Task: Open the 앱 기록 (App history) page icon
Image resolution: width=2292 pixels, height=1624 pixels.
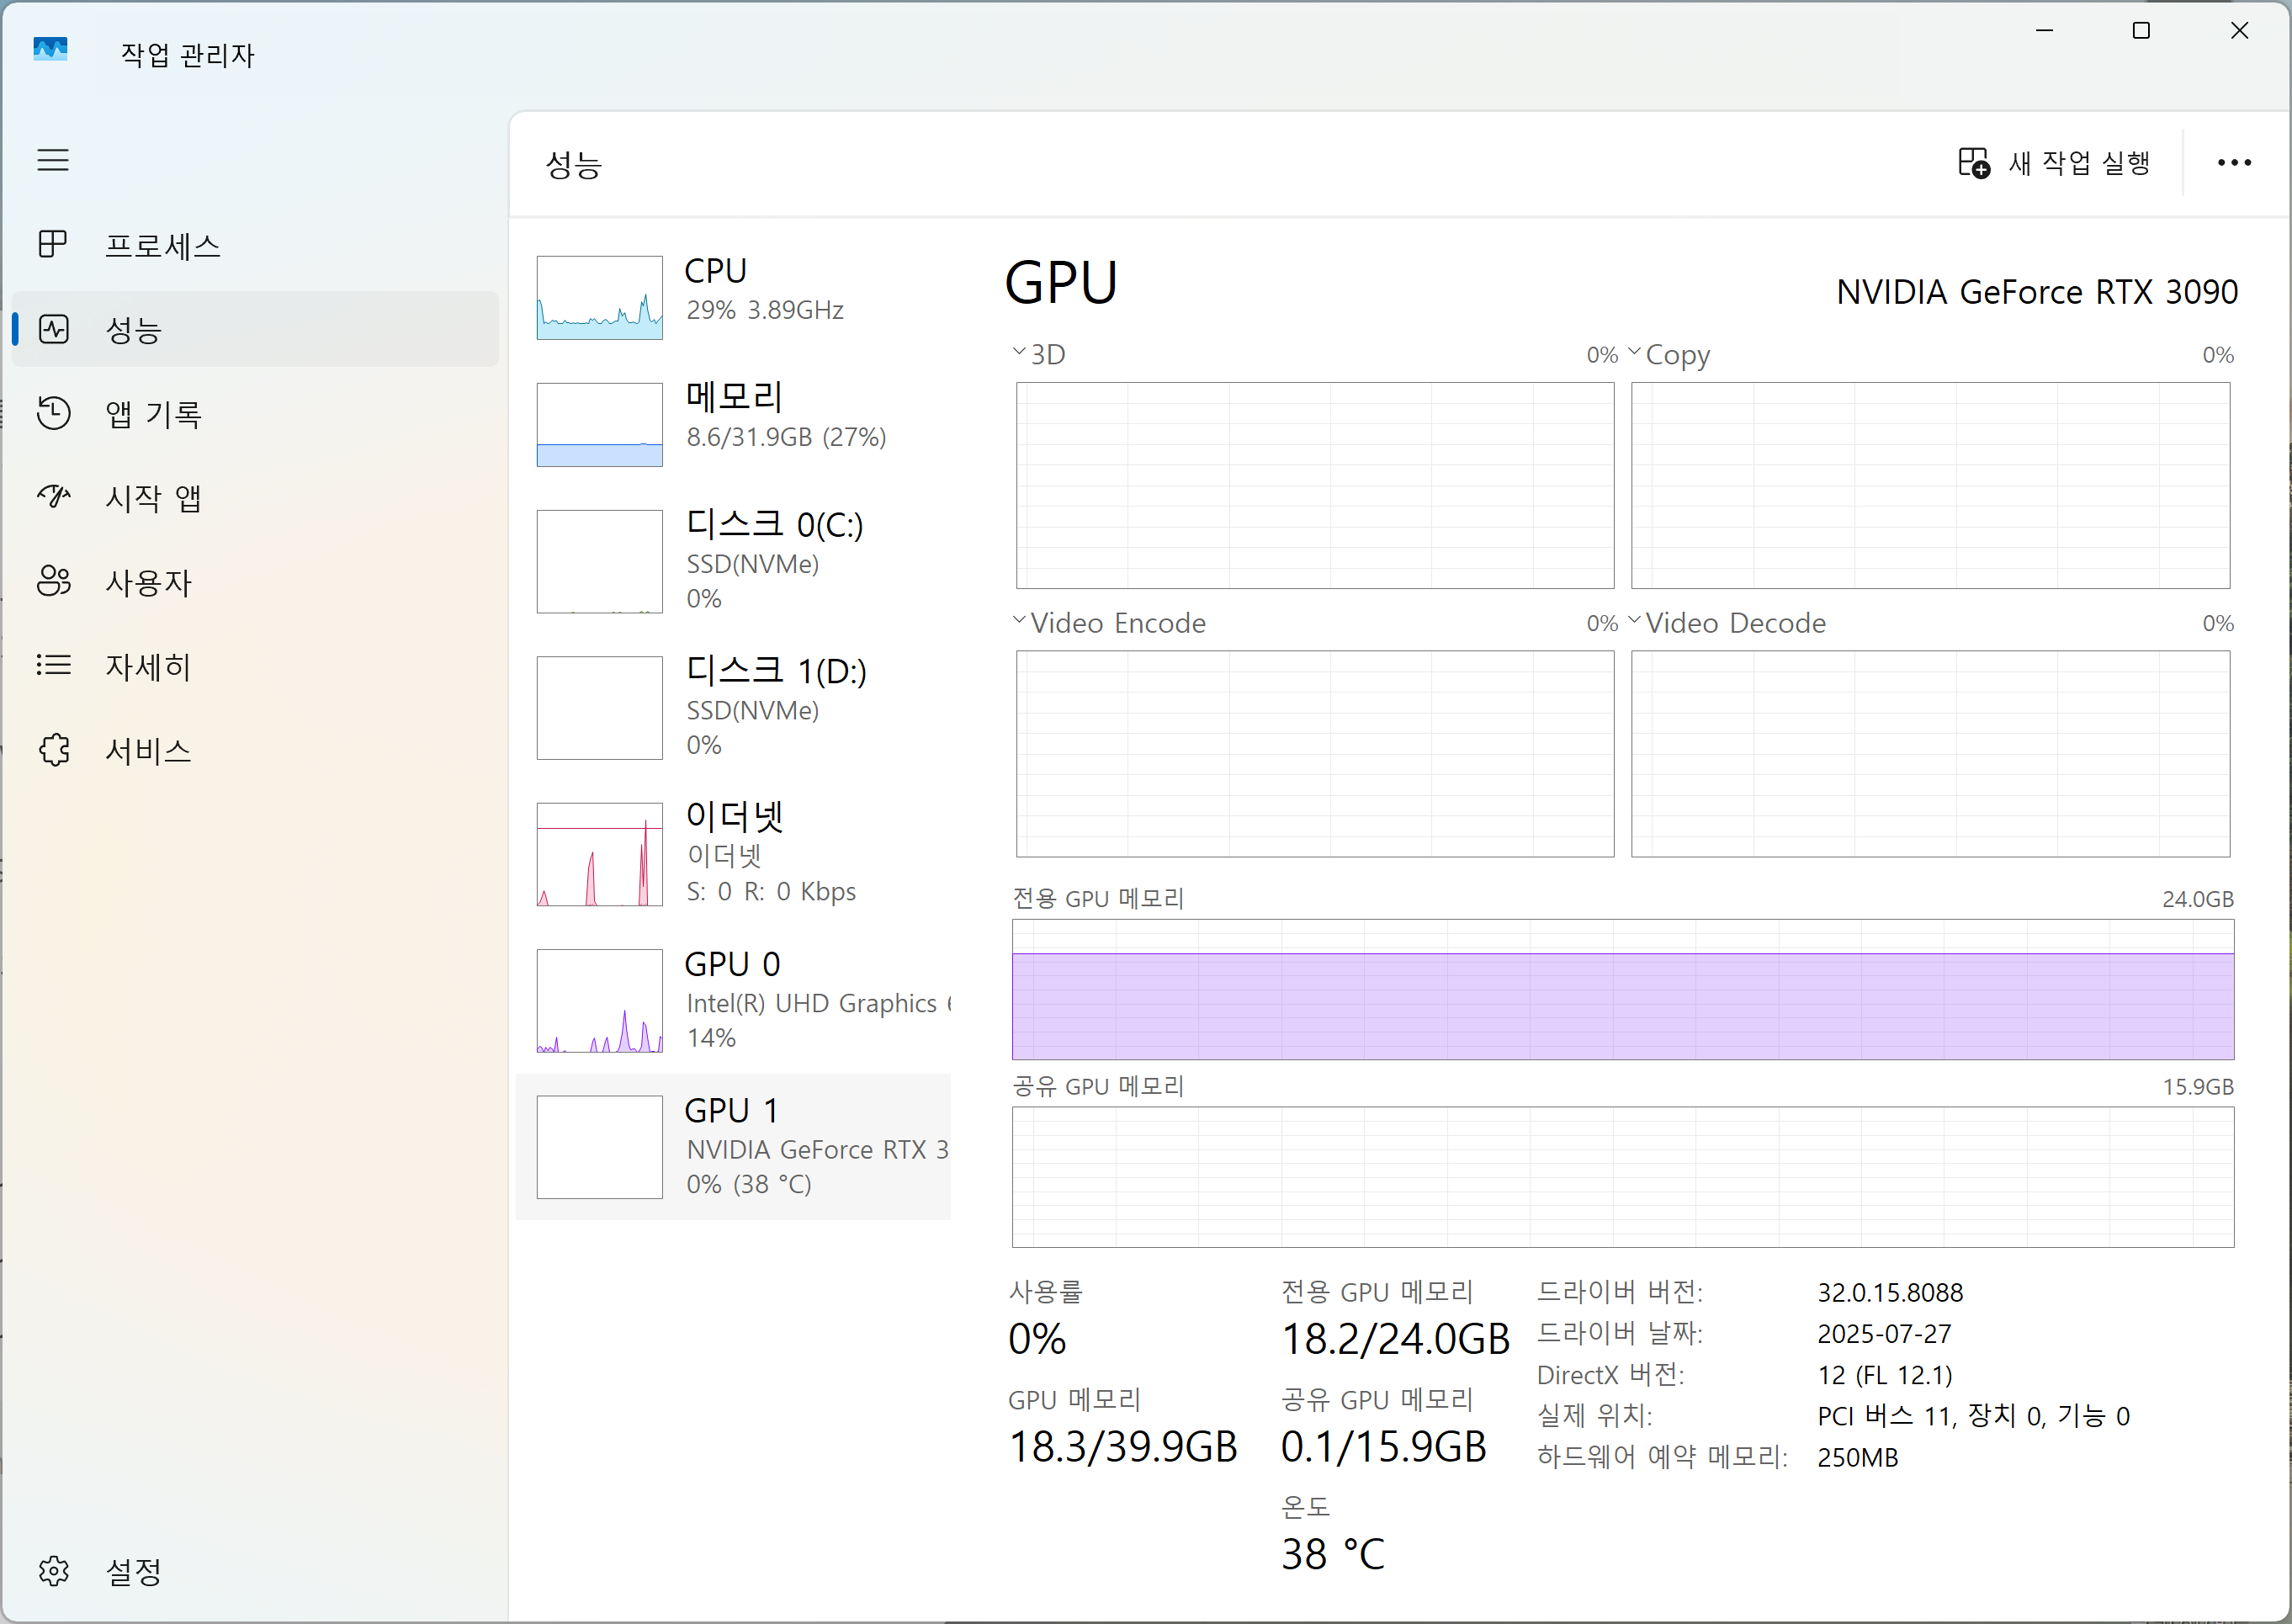Action: (x=53, y=413)
